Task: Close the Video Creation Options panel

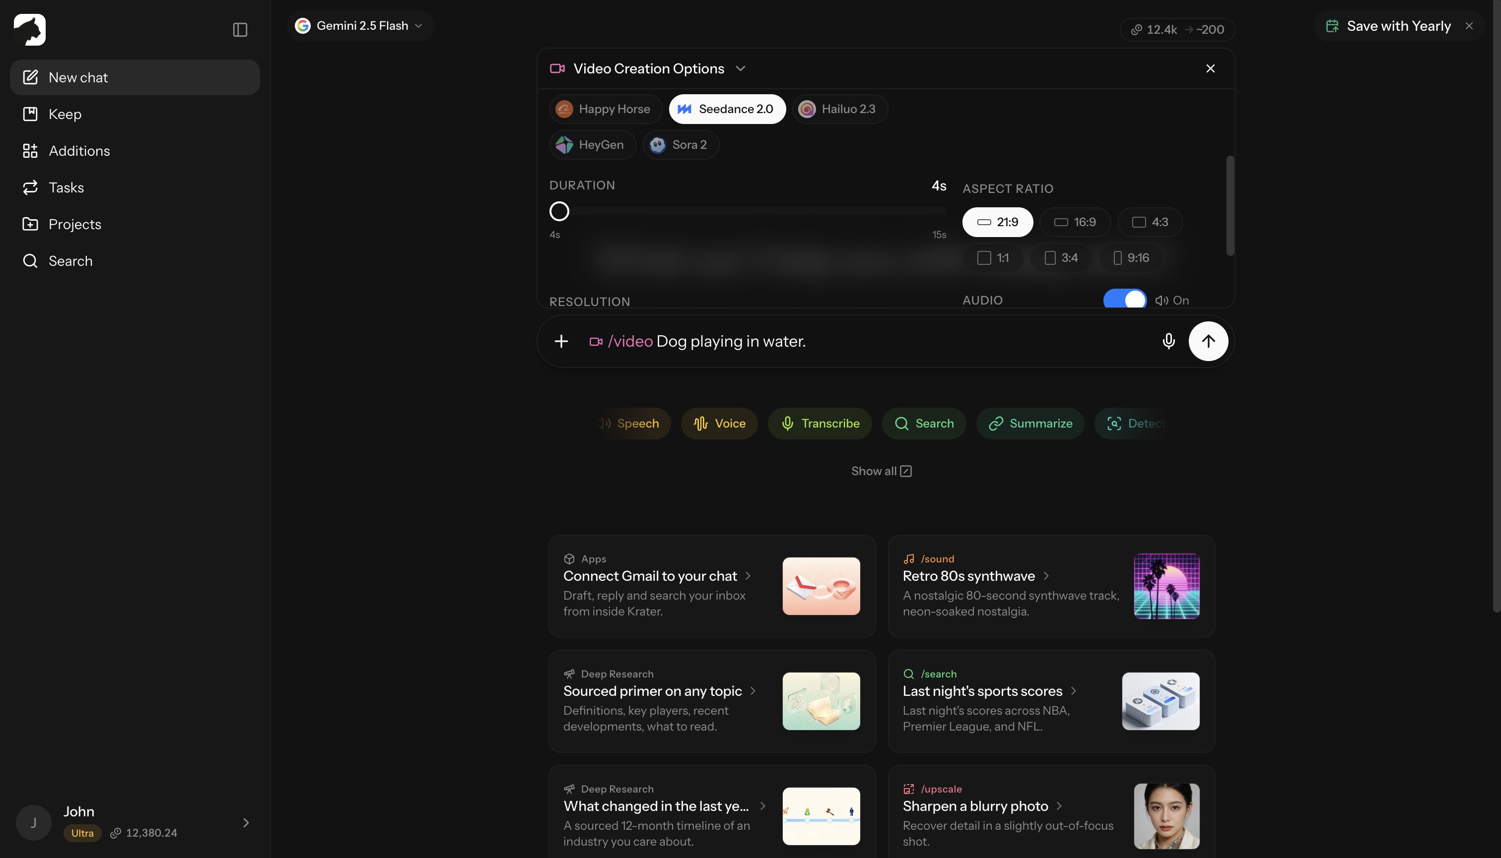Action: [1210, 68]
